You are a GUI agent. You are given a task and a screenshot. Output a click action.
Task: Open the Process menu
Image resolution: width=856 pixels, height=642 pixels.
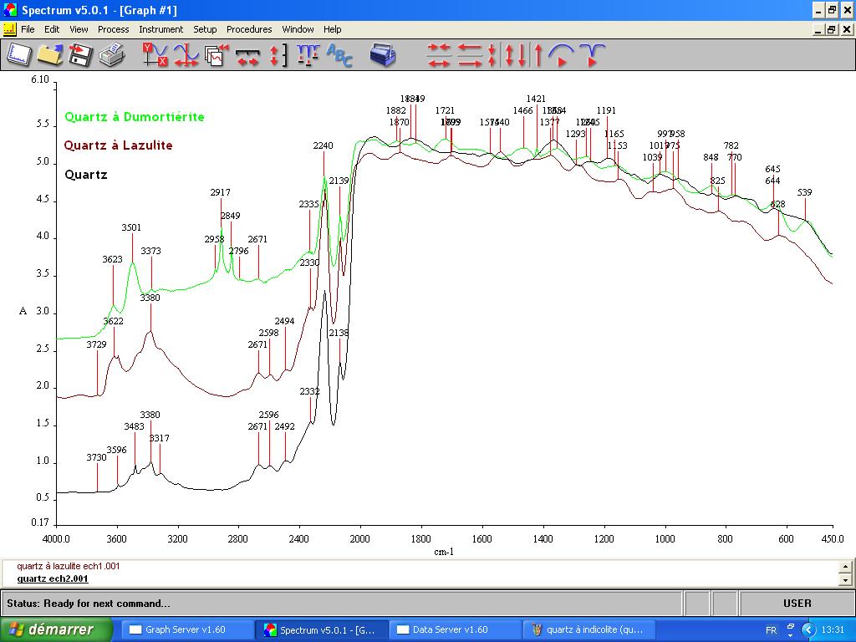pos(113,29)
